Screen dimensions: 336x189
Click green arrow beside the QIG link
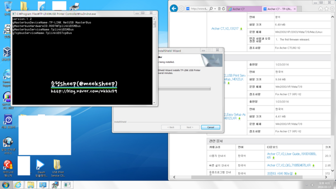point(313,165)
